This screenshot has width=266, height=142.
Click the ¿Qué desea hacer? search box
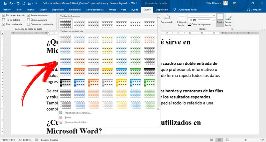(x=188, y=10)
